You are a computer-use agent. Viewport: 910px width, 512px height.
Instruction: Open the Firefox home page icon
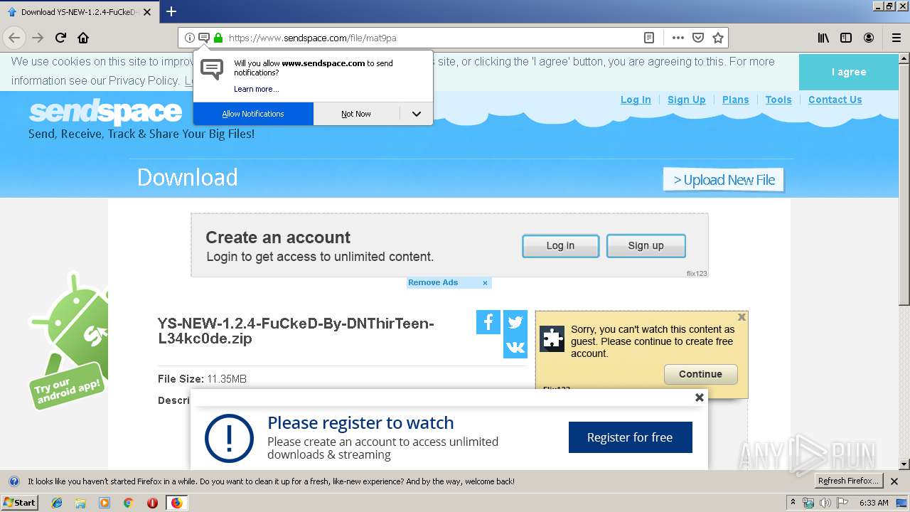[x=83, y=38]
